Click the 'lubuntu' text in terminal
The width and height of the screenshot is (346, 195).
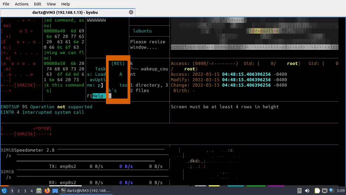[142, 31]
